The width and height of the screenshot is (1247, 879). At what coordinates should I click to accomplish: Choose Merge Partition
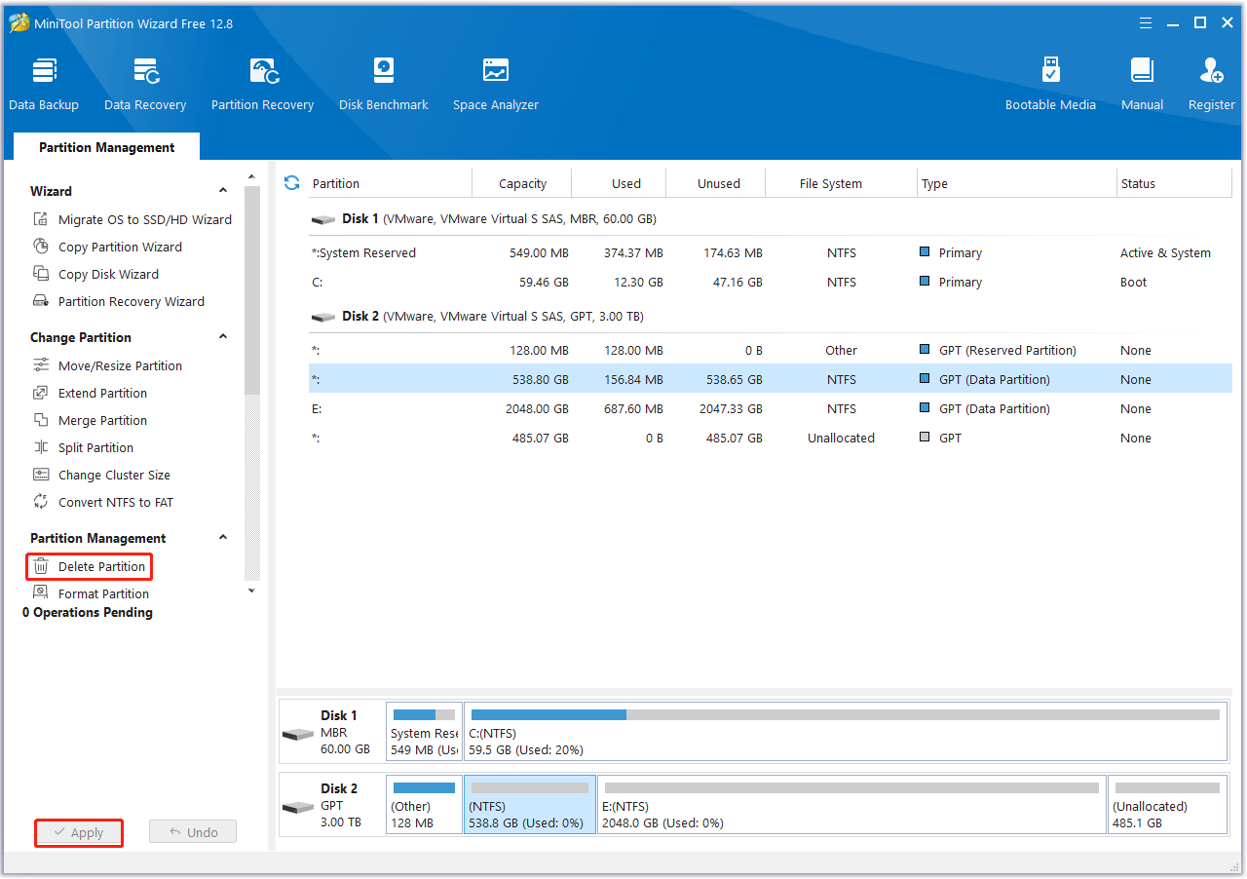pyautogui.click(x=91, y=420)
